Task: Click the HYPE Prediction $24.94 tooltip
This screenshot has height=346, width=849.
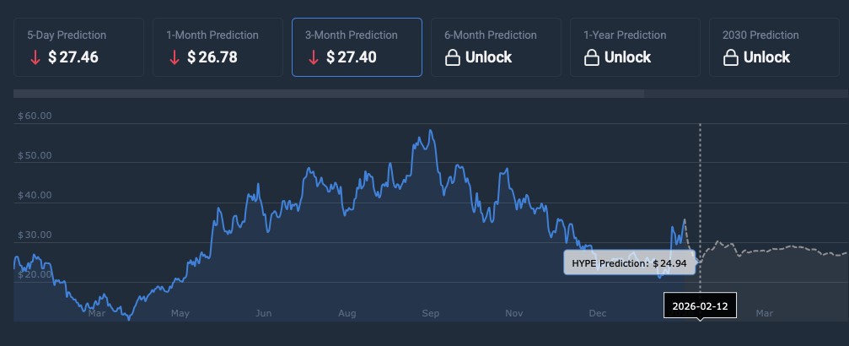Action: (x=630, y=263)
